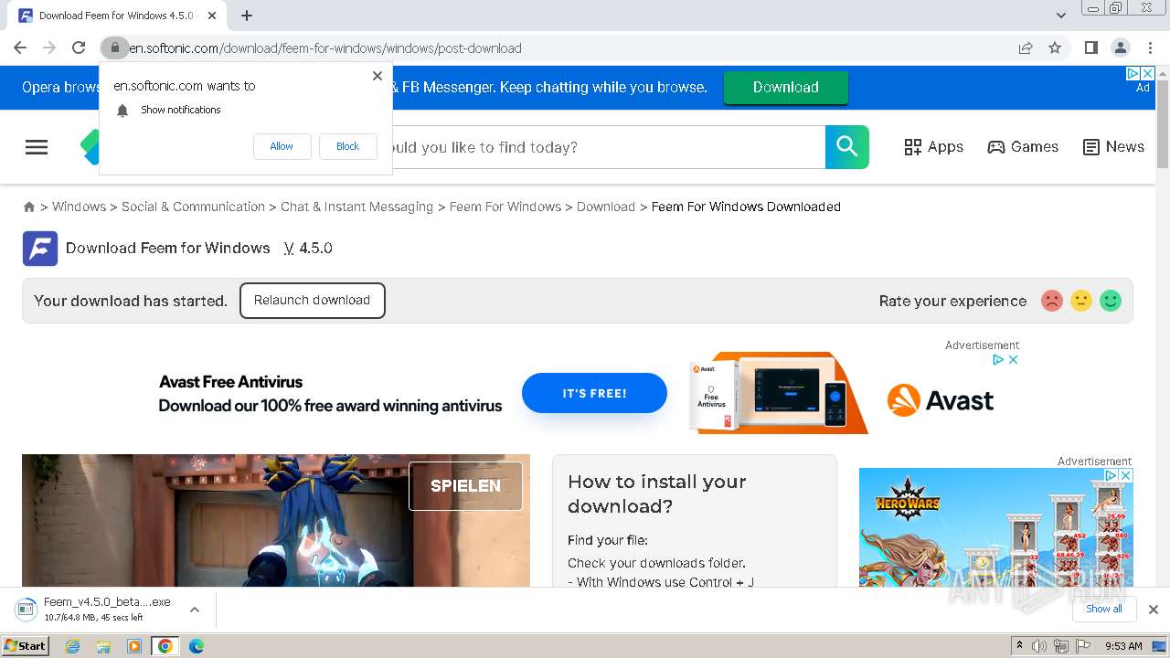
Task: Click the browser forward arrow
Action: tap(49, 48)
